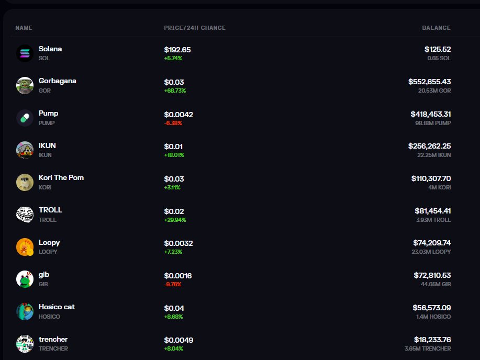Select the gib token name
The width and height of the screenshot is (480, 360).
pos(44,275)
